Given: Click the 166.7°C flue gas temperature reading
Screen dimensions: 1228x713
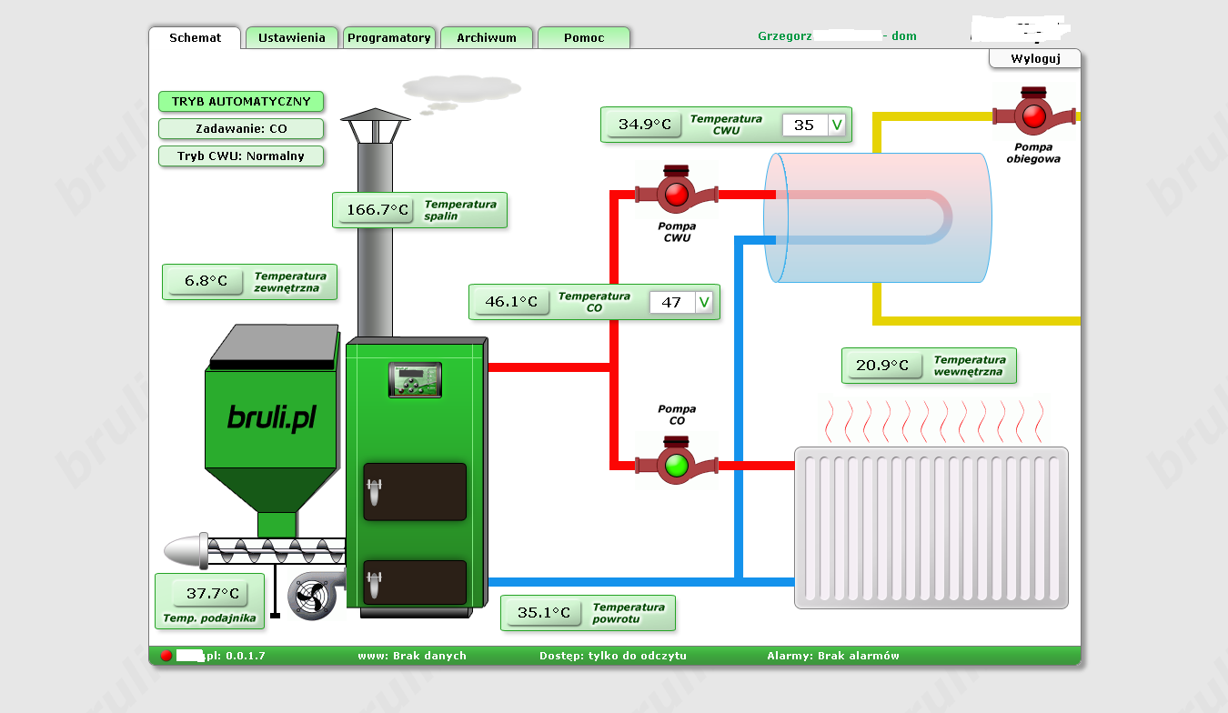Looking at the screenshot, I should point(377,210).
